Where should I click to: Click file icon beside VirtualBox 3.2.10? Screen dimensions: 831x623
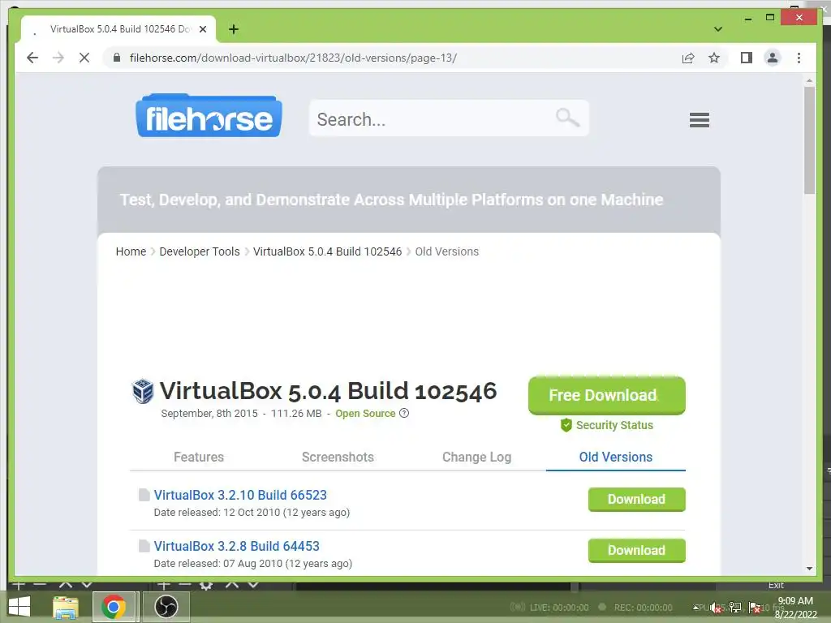(144, 495)
